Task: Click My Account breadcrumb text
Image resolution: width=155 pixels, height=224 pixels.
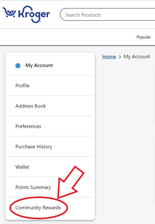Action: pyautogui.click(x=137, y=57)
